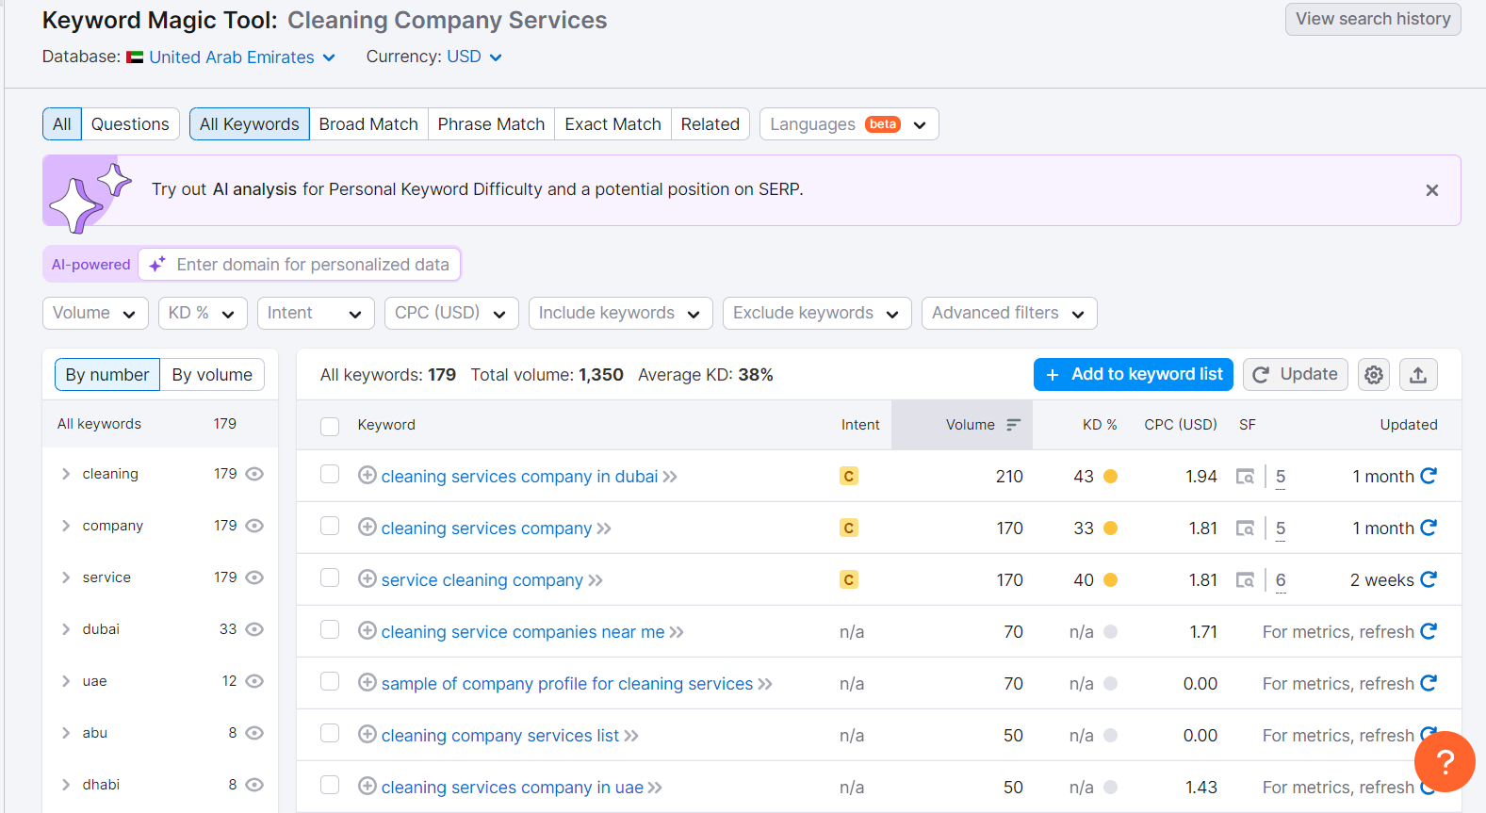Refresh 'service cleaning company' row metrics
Image resolution: width=1486 pixels, height=813 pixels.
coord(1429,579)
